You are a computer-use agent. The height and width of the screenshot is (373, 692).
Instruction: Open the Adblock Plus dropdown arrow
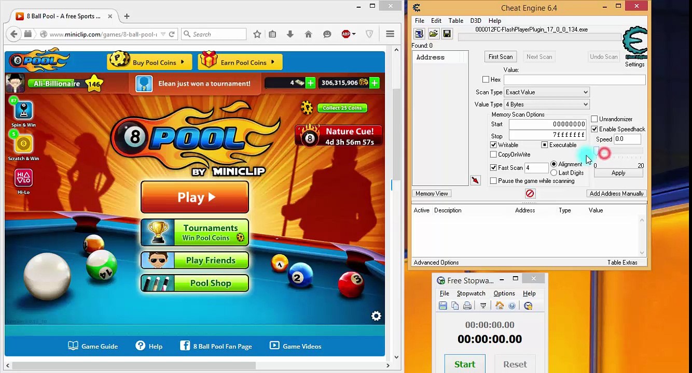[354, 34]
